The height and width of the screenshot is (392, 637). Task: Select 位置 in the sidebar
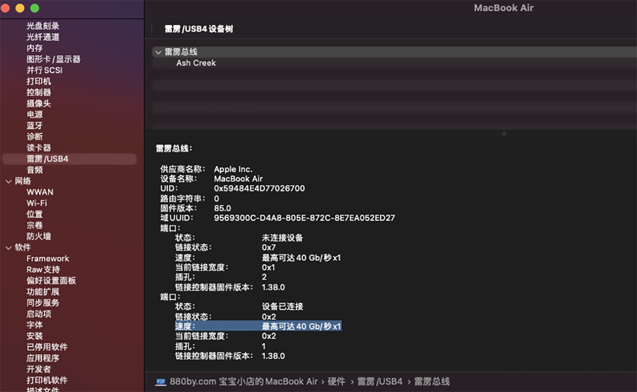pyautogui.click(x=35, y=214)
